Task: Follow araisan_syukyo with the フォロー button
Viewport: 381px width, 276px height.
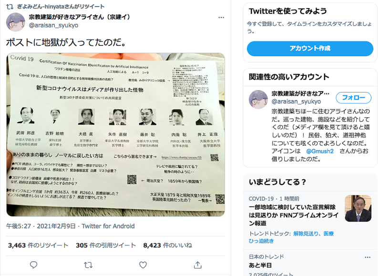Action: 353,98
